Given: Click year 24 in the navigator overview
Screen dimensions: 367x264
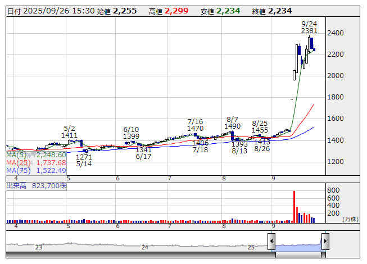Looking at the screenshot, I should pyautogui.click(x=145, y=247).
